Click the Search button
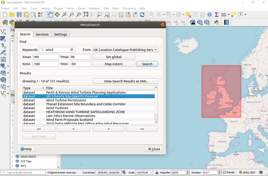This screenshot has width=268, height=176. pos(147,64)
